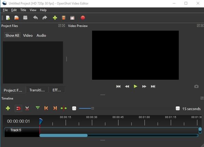Open the View menu

point(33,10)
